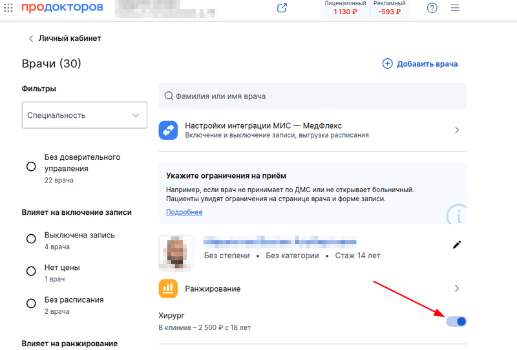Focus the doctor name search field
The width and height of the screenshot is (517, 350).
click(x=313, y=96)
